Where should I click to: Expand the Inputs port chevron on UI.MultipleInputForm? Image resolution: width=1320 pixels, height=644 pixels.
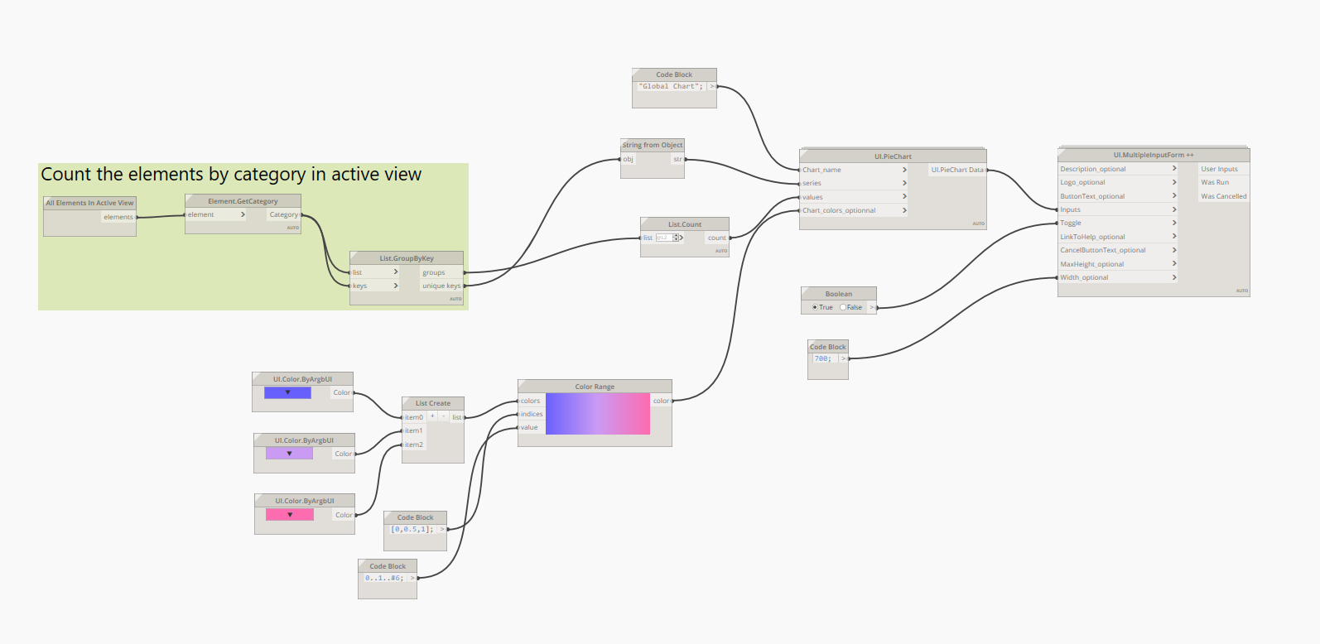click(1174, 209)
